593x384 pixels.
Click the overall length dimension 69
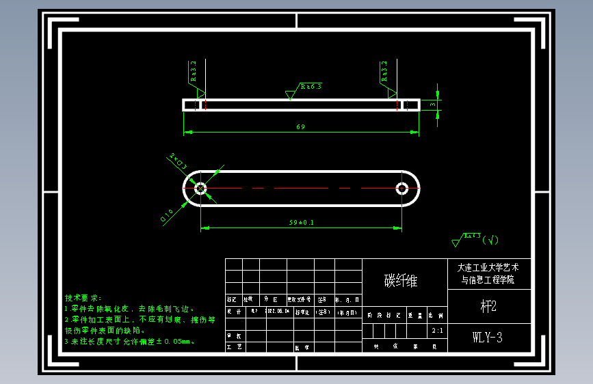(301, 127)
